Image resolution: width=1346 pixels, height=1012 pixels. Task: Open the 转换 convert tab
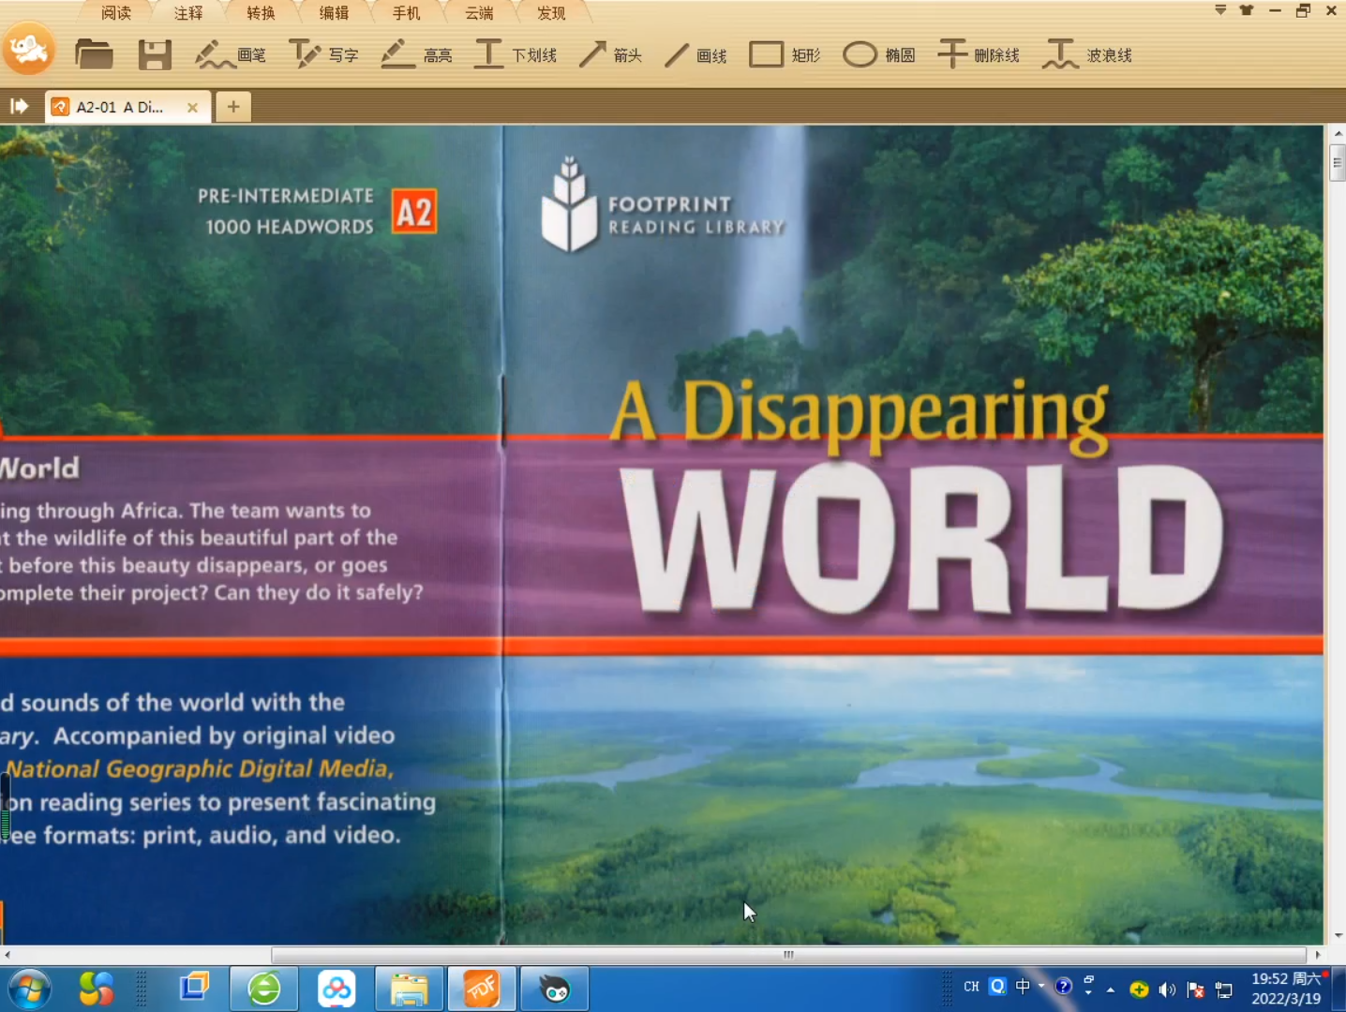[x=262, y=13]
